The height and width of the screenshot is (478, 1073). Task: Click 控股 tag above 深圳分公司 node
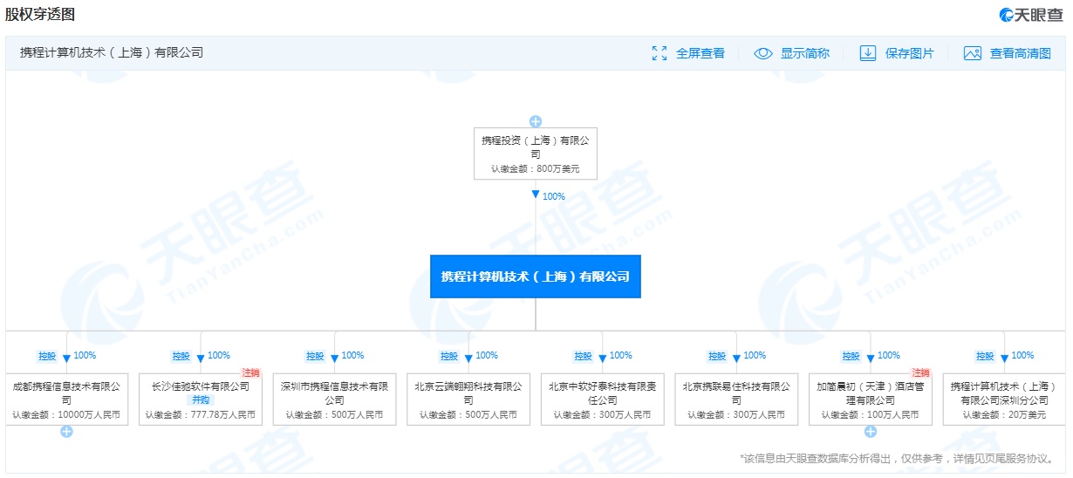(985, 356)
